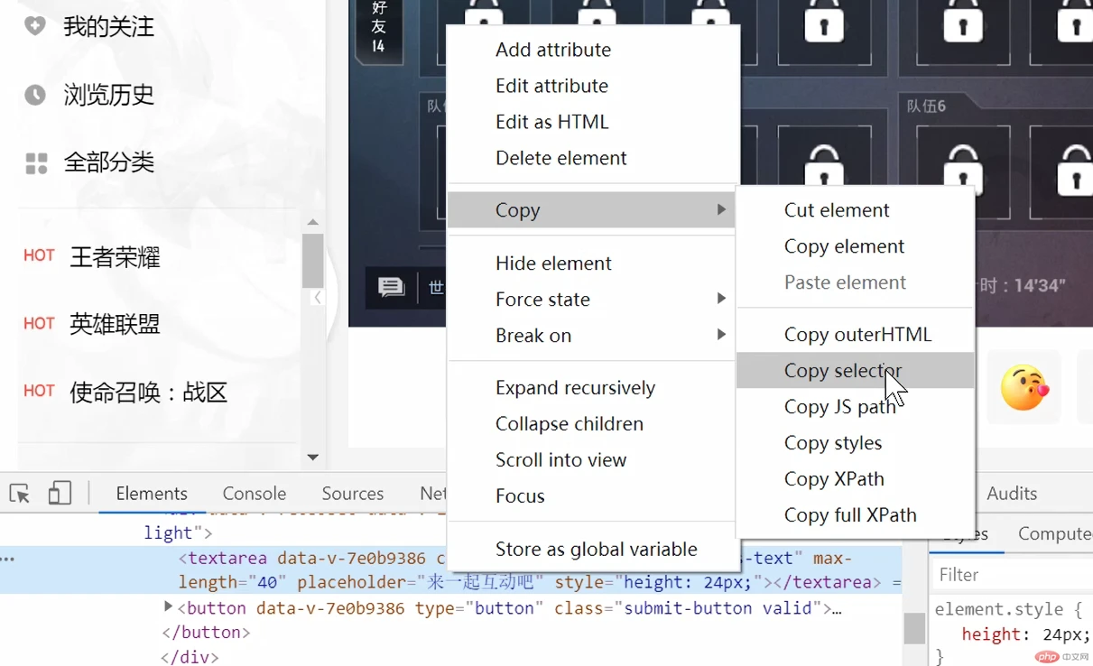Click the clock icon beside 浏览历史
This screenshot has height=666, width=1093.
(35, 95)
